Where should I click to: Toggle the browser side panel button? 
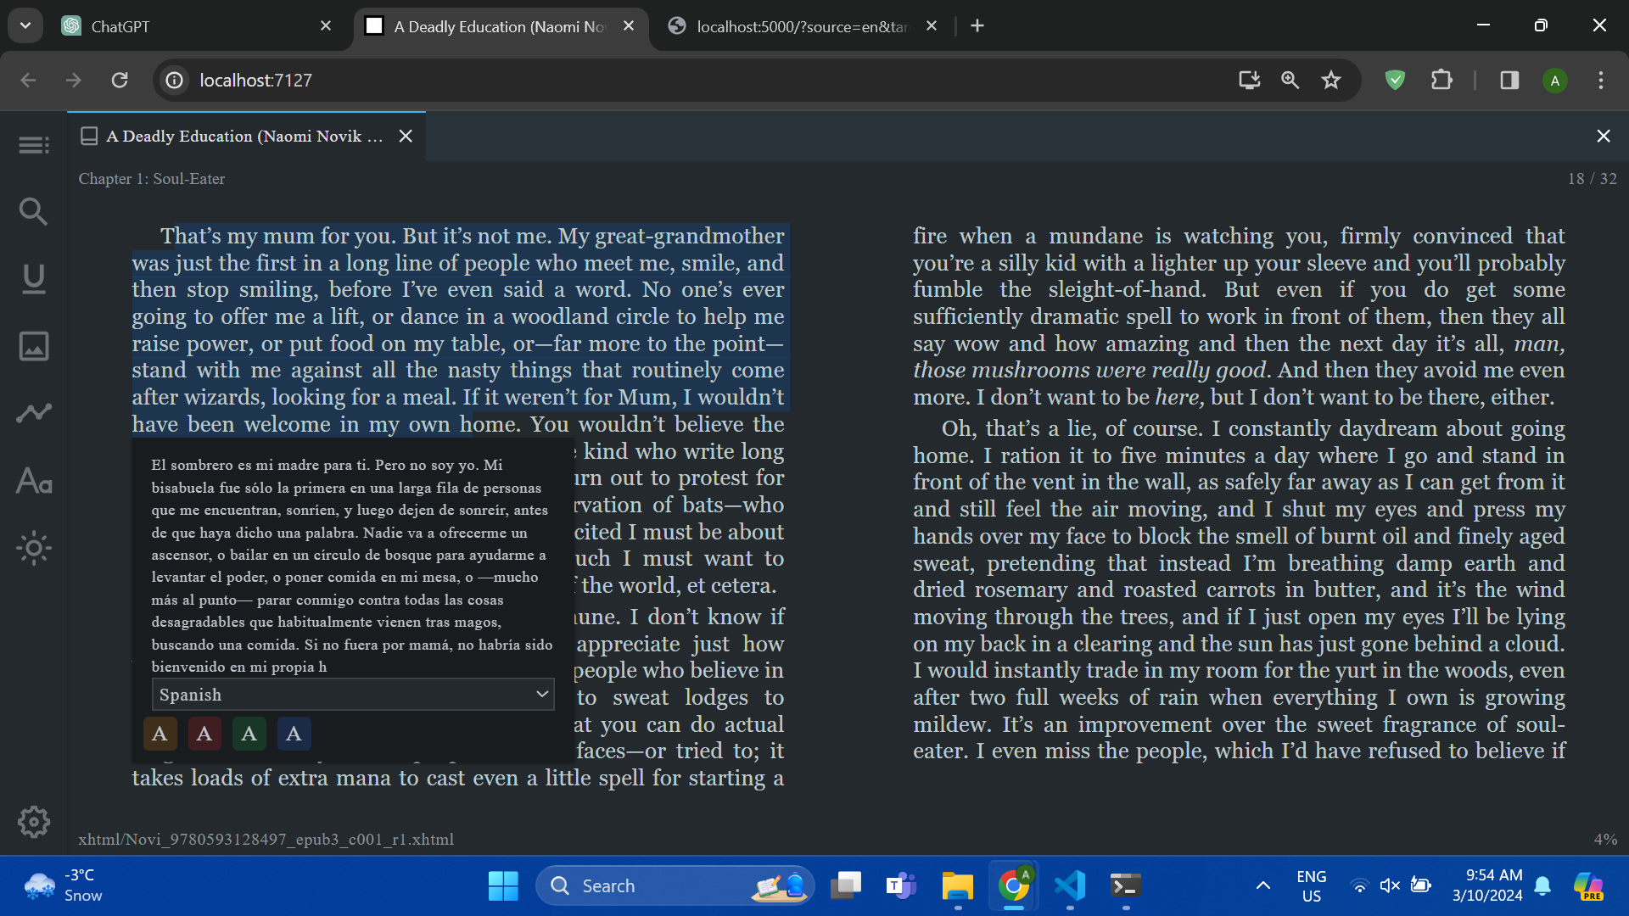coord(1509,81)
